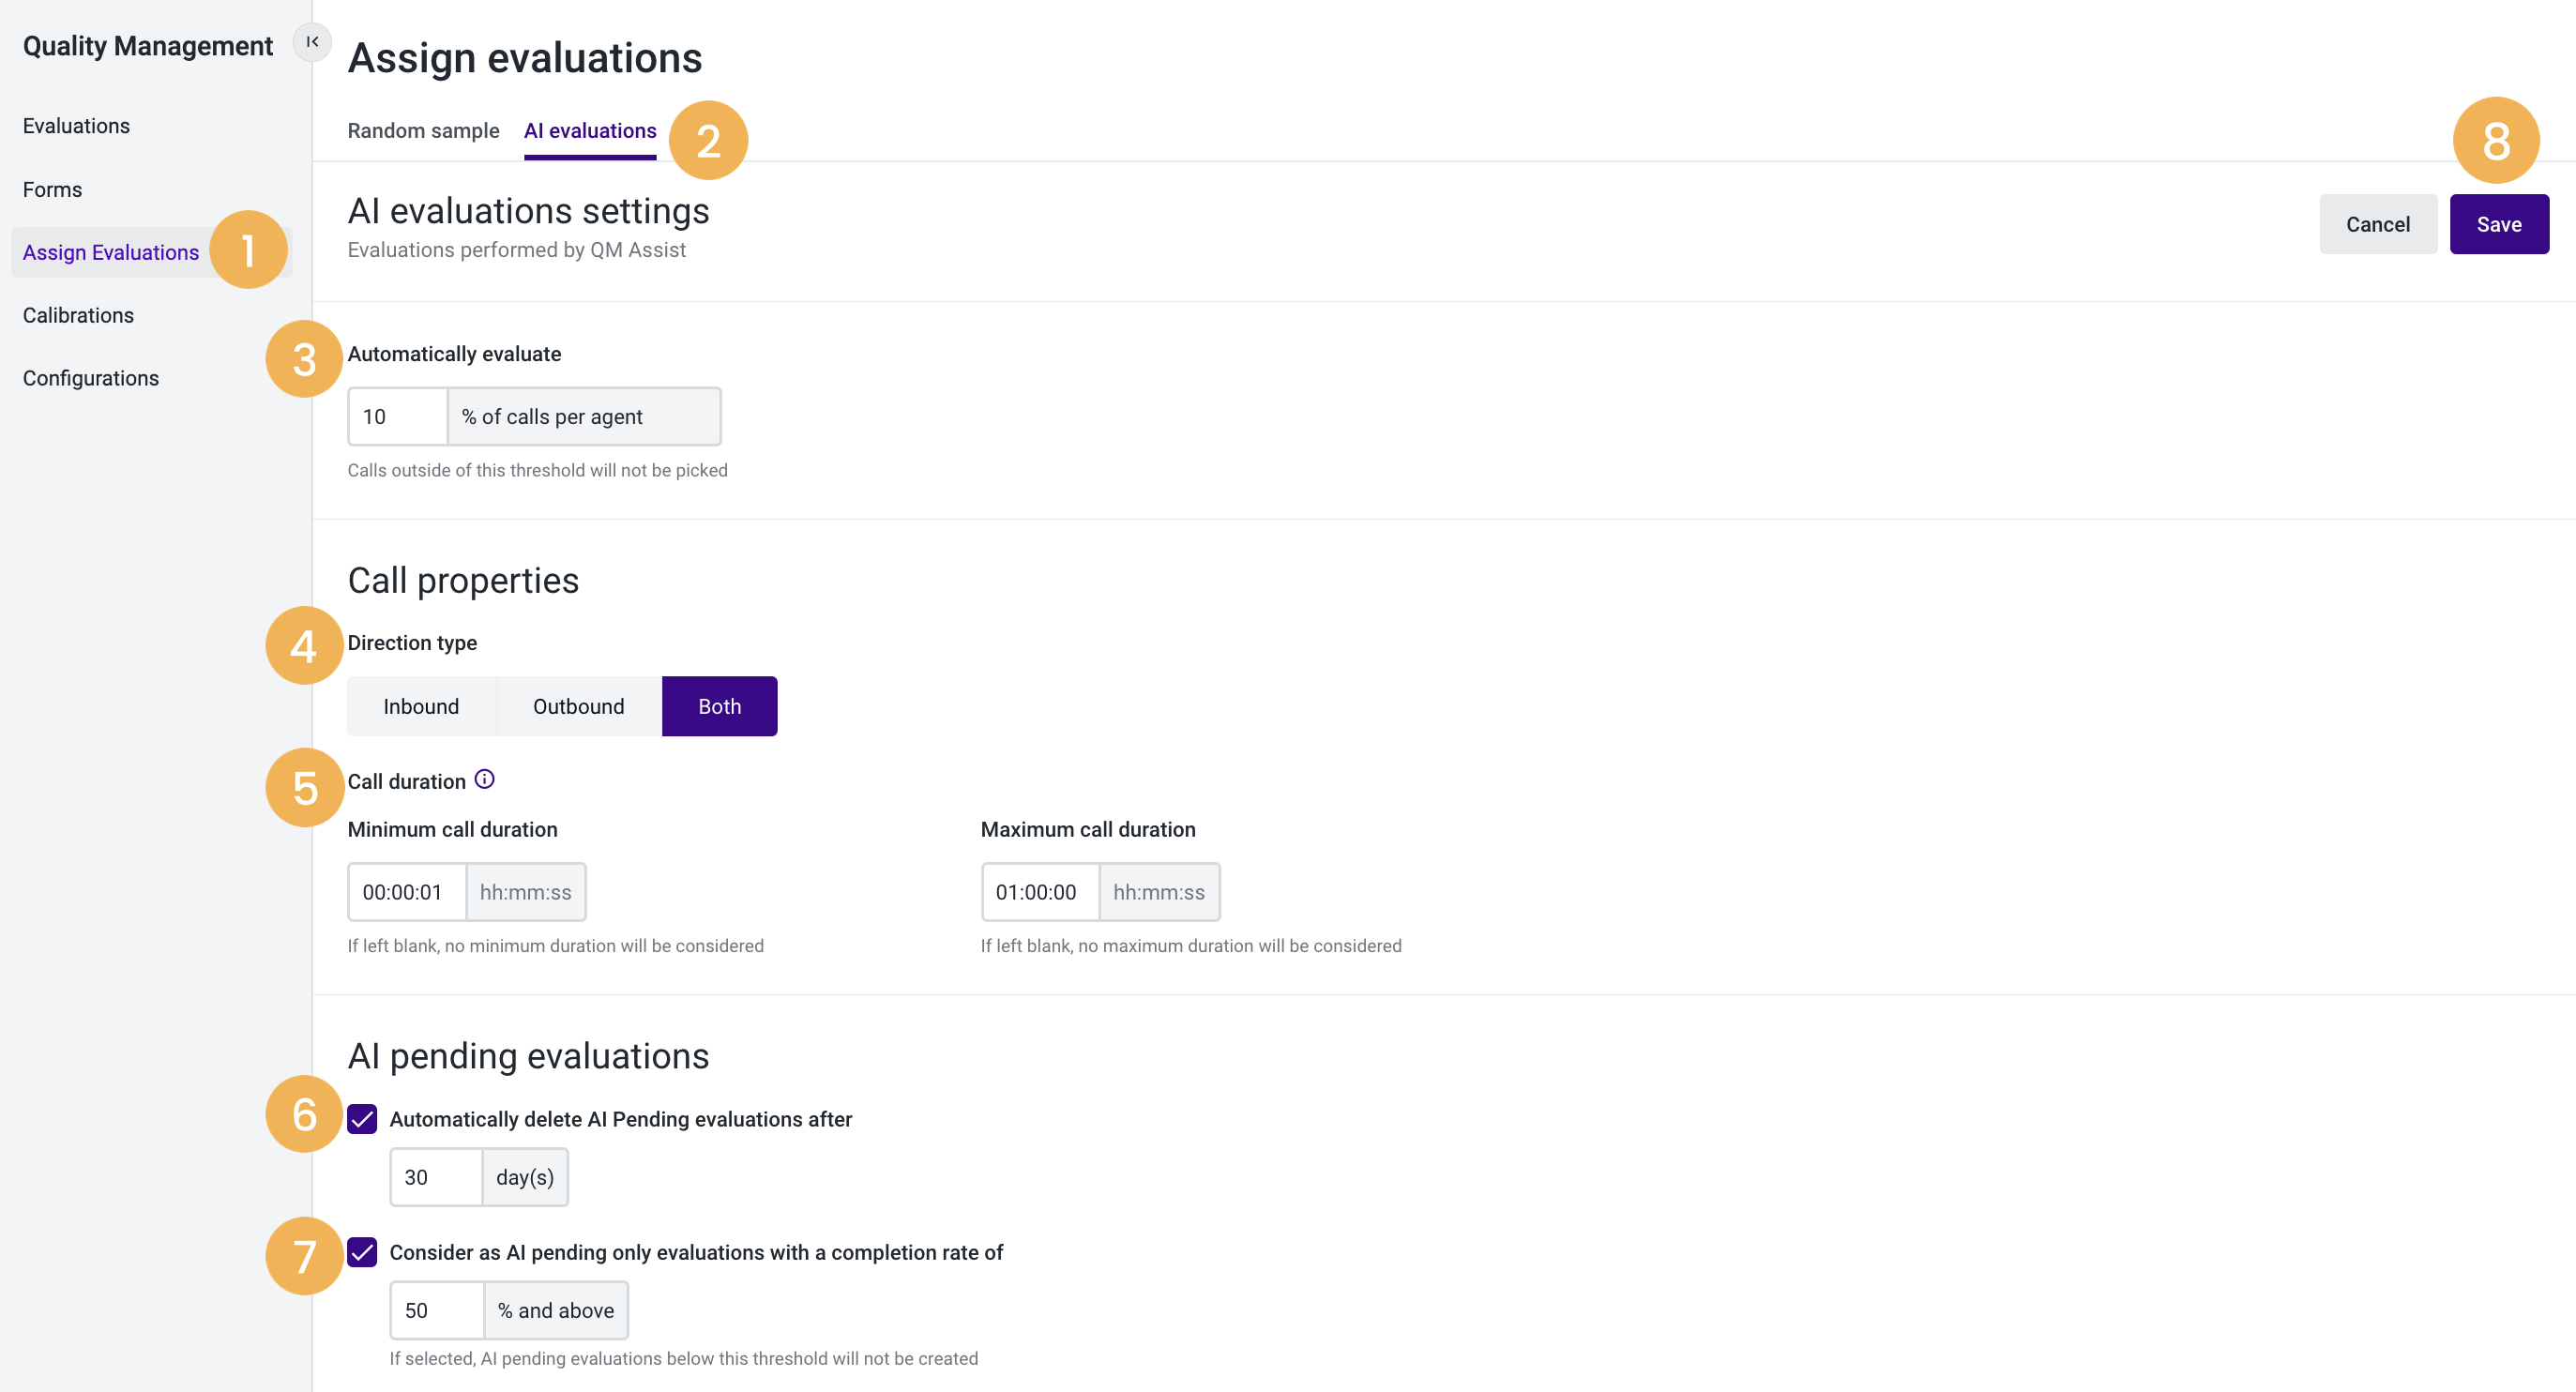Switch to the Random sample tab
This screenshot has height=1392, width=2576.
(x=423, y=130)
